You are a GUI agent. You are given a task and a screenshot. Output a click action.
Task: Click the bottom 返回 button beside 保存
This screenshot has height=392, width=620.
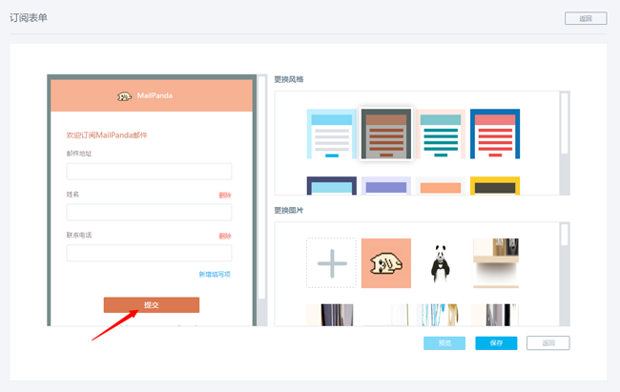(548, 343)
